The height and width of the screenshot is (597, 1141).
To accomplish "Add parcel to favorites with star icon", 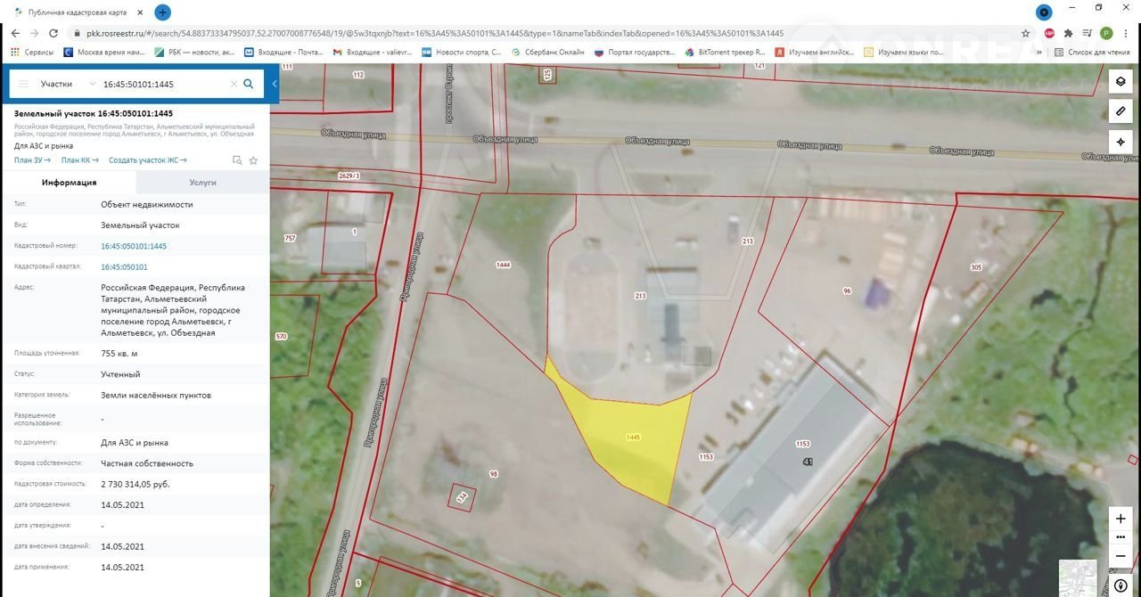I will [253, 160].
